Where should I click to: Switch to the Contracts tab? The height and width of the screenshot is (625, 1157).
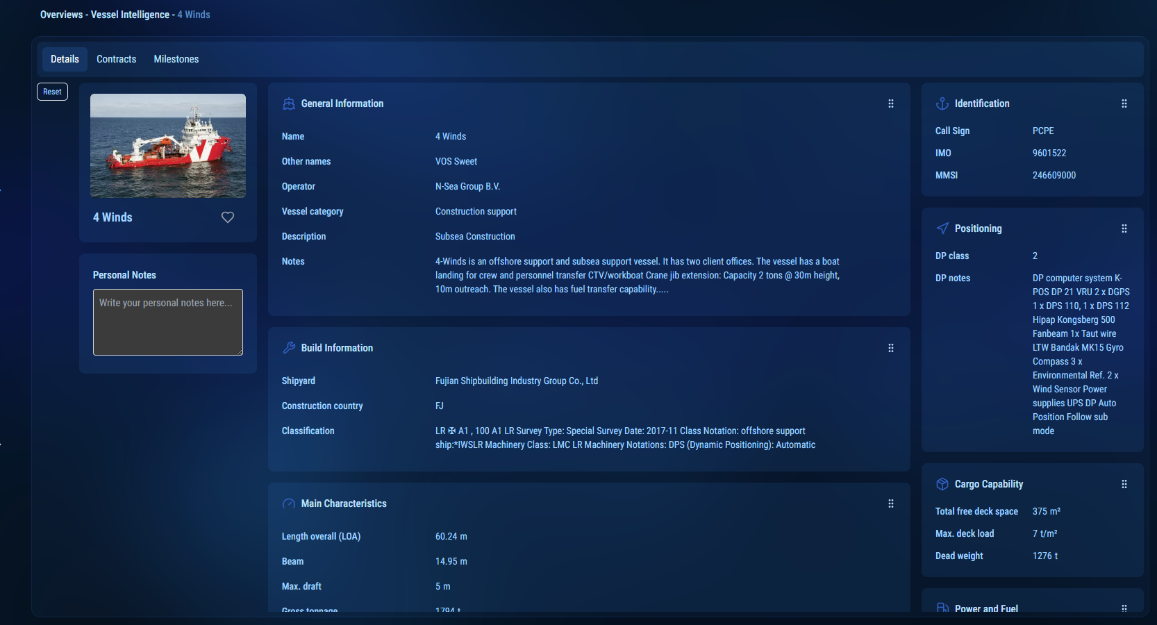pos(116,59)
